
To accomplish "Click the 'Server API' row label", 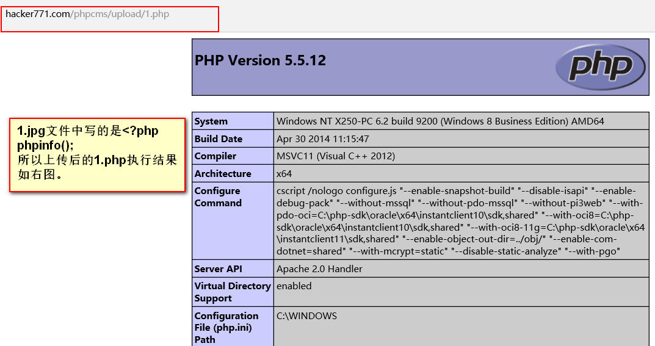I will click(x=218, y=269).
